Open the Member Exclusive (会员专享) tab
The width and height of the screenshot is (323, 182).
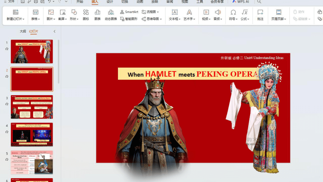pos(217,2)
